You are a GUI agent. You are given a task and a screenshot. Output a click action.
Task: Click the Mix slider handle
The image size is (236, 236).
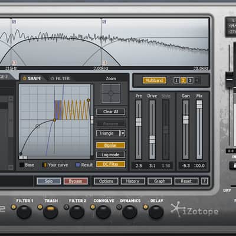pyautogui.click(x=199, y=104)
